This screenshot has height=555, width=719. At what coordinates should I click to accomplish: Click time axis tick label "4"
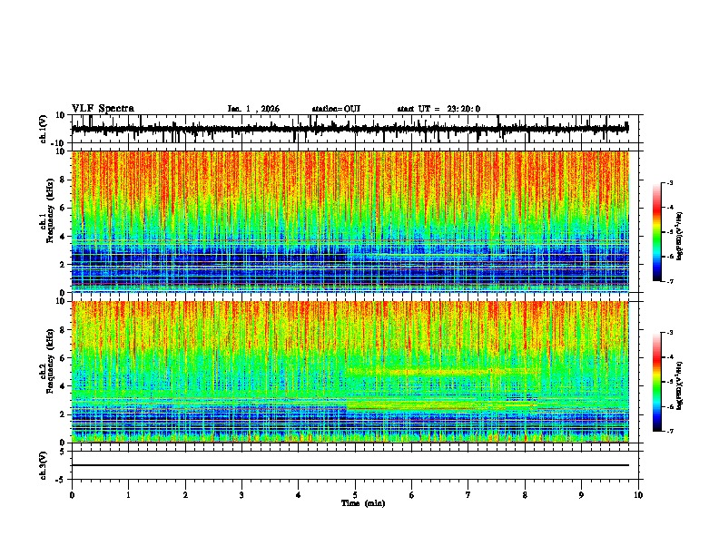tap(299, 495)
